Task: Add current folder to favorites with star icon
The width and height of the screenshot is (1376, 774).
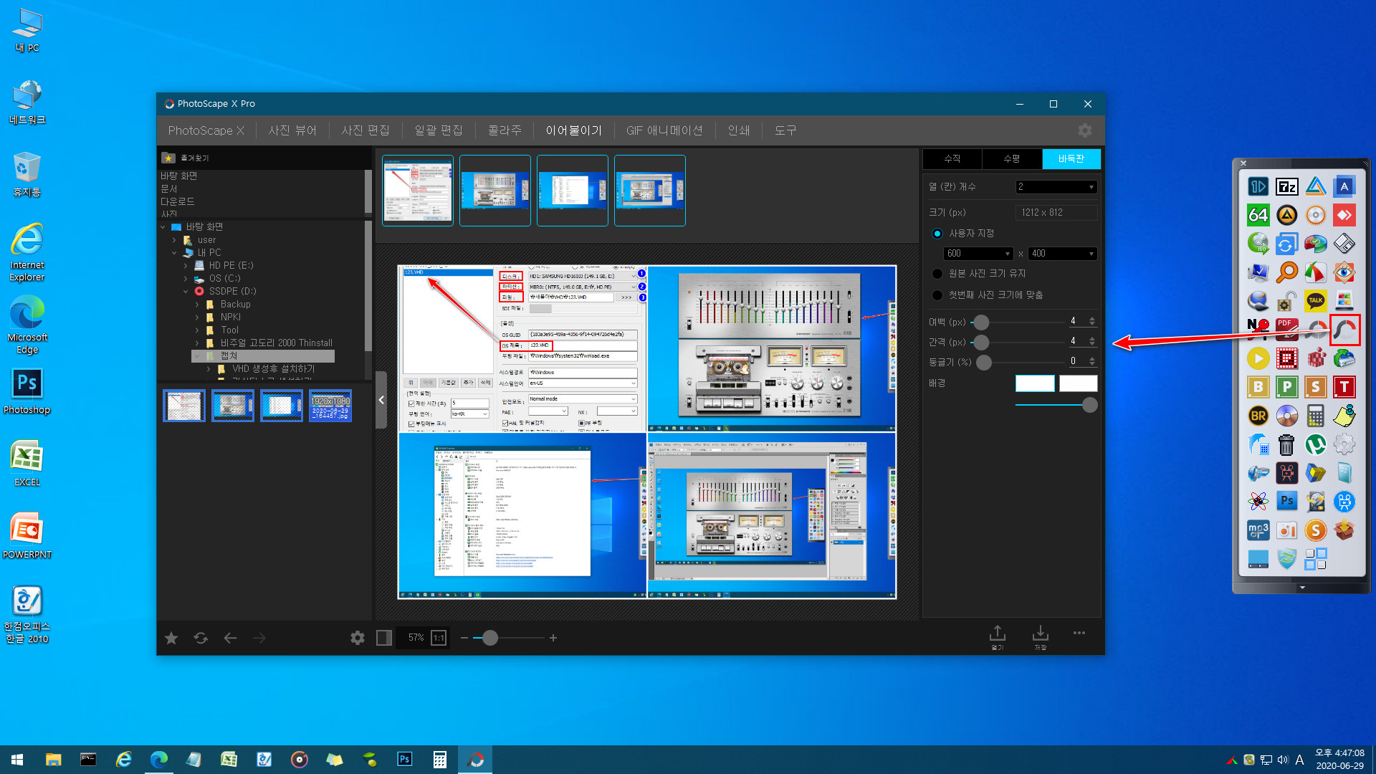Action: [x=171, y=638]
